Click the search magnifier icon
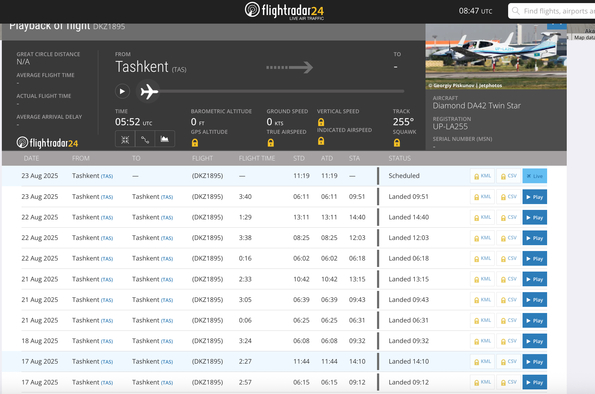 click(516, 11)
